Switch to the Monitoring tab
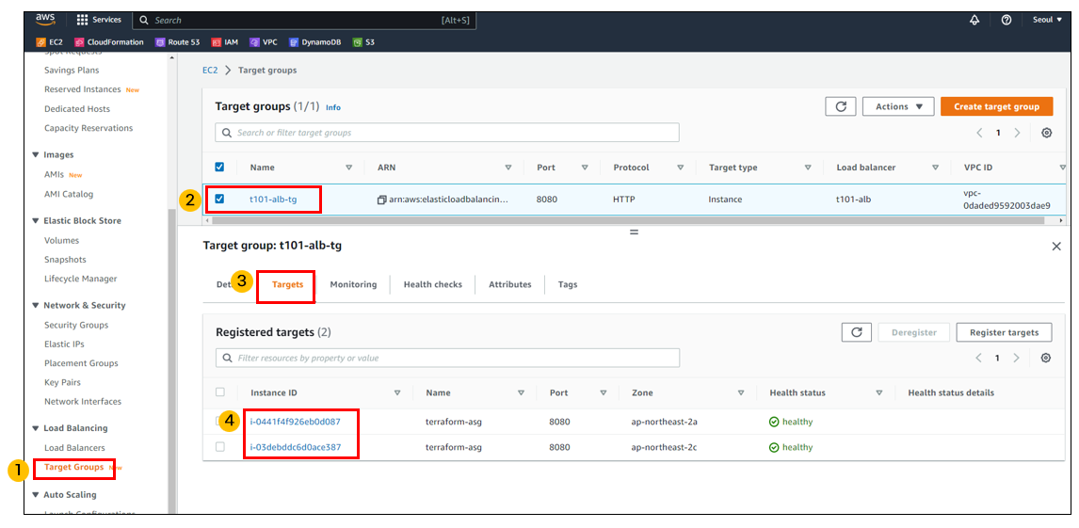 353,284
